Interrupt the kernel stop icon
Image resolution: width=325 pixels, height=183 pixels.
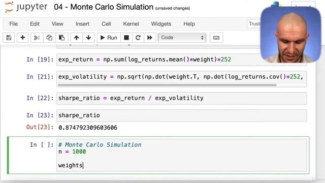pyautogui.click(x=126, y=38)
